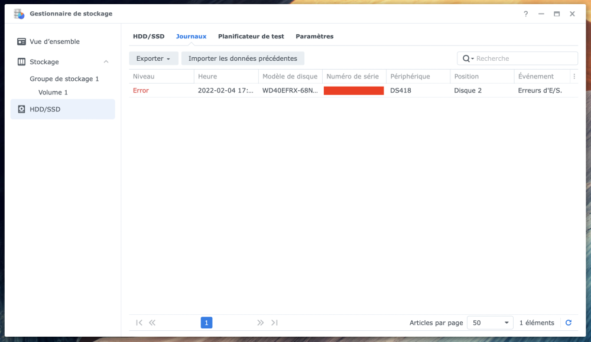Open the Storage Manager app icon
The height and width of the screenshot is (342, 591).
coord(19,14)
